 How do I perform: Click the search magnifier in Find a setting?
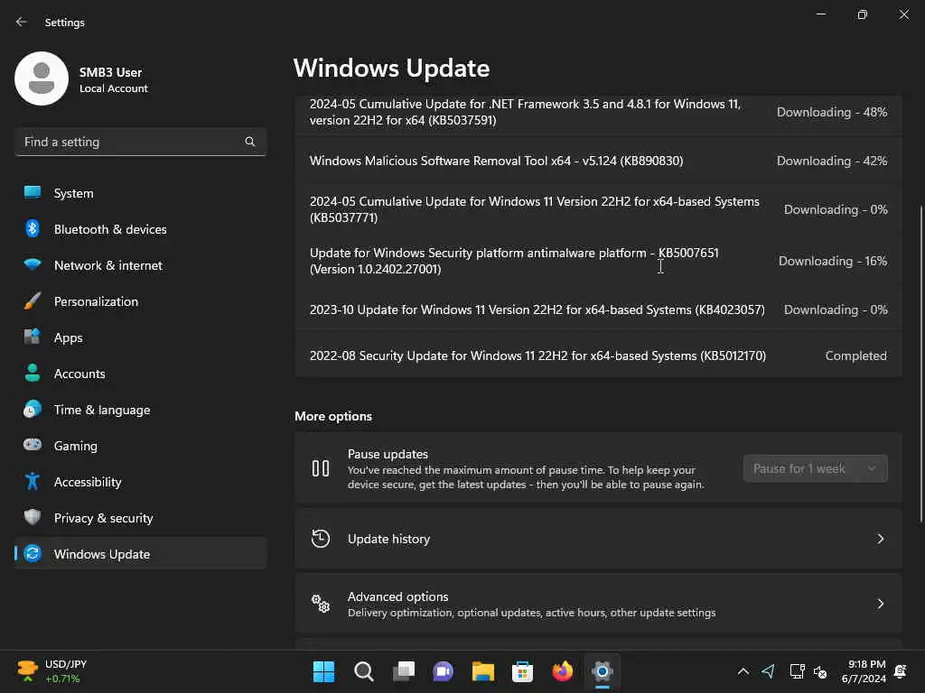point(250,142)
